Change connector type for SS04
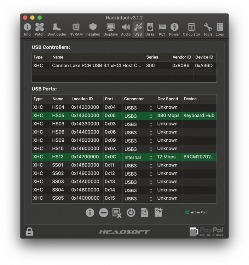The image size is (249, 265). point(138,190)
